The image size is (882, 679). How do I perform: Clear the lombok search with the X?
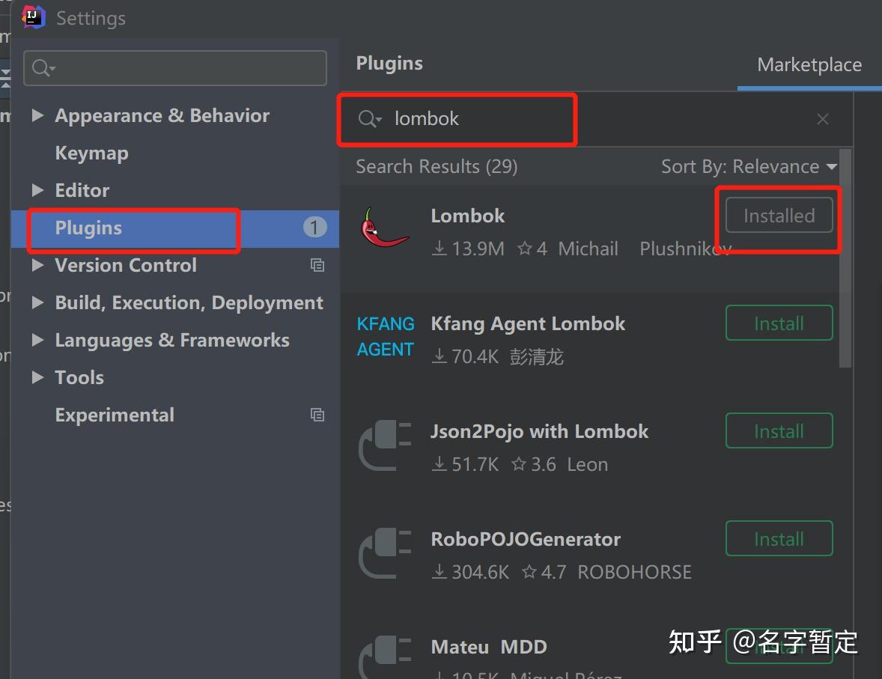823,118
